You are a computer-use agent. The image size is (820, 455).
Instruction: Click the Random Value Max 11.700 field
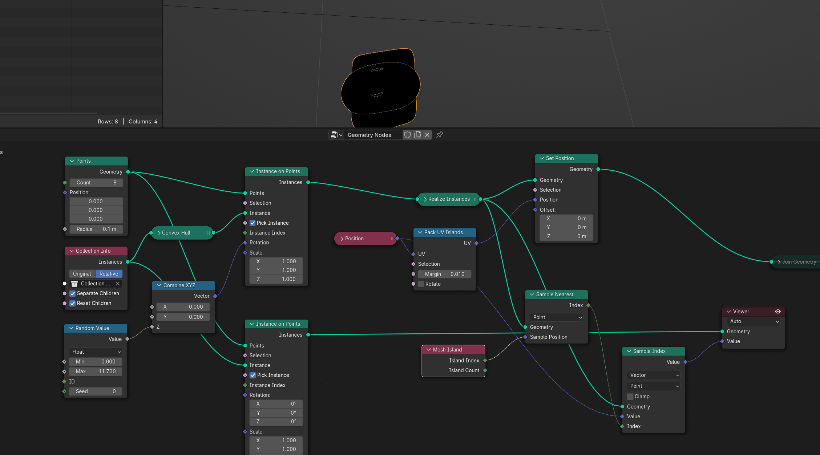(96, 371)
